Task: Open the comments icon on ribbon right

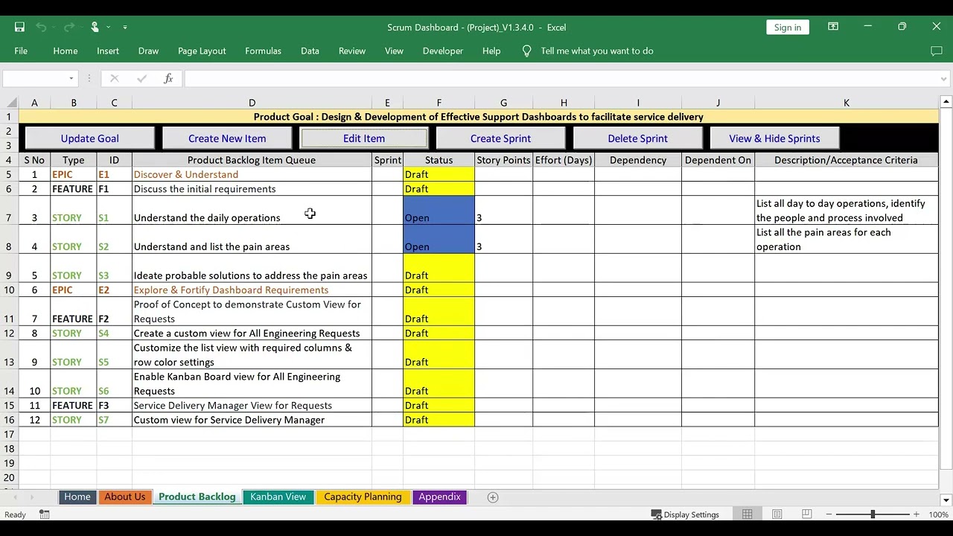Action: click(937, 51)
